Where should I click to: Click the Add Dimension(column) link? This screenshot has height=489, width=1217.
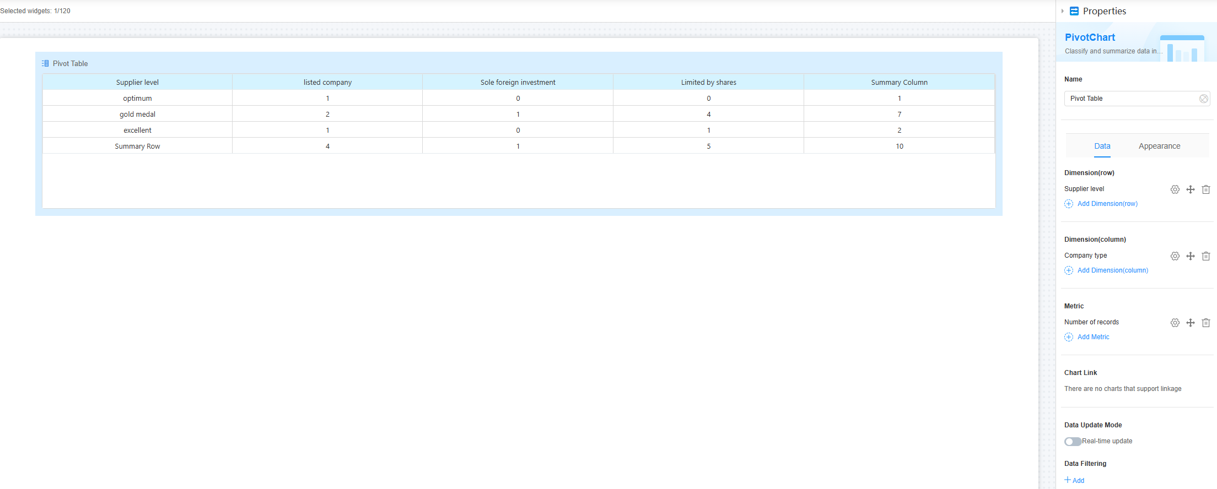[x=1113, y=270]
